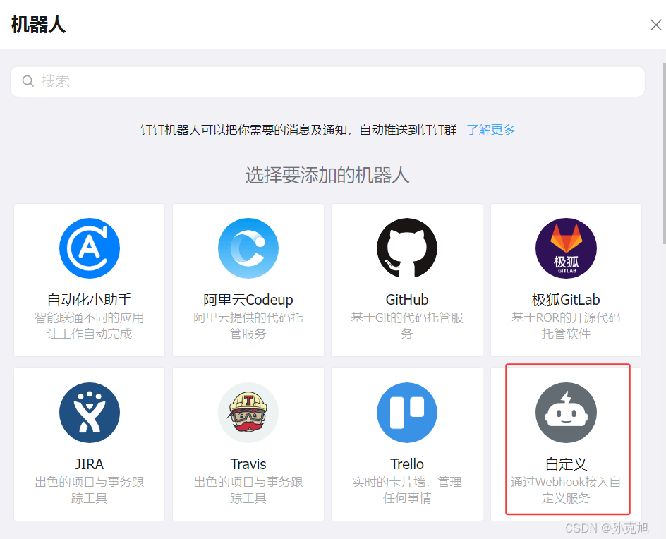Click the heading 选择要添加的机器人
666x539 pixels.
tap(327, 175)
